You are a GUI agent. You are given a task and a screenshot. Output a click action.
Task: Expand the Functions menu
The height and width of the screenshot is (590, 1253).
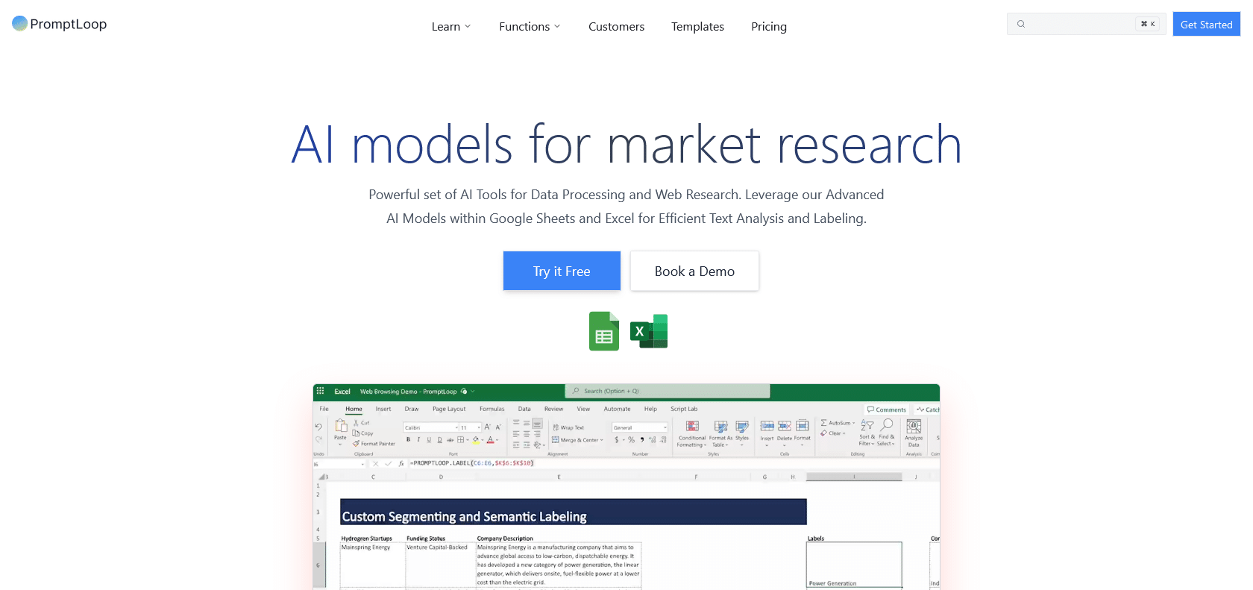click(x=530, y=27)
